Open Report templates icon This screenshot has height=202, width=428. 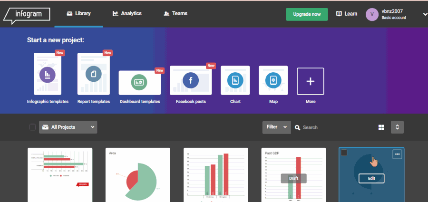coord(93,74)
